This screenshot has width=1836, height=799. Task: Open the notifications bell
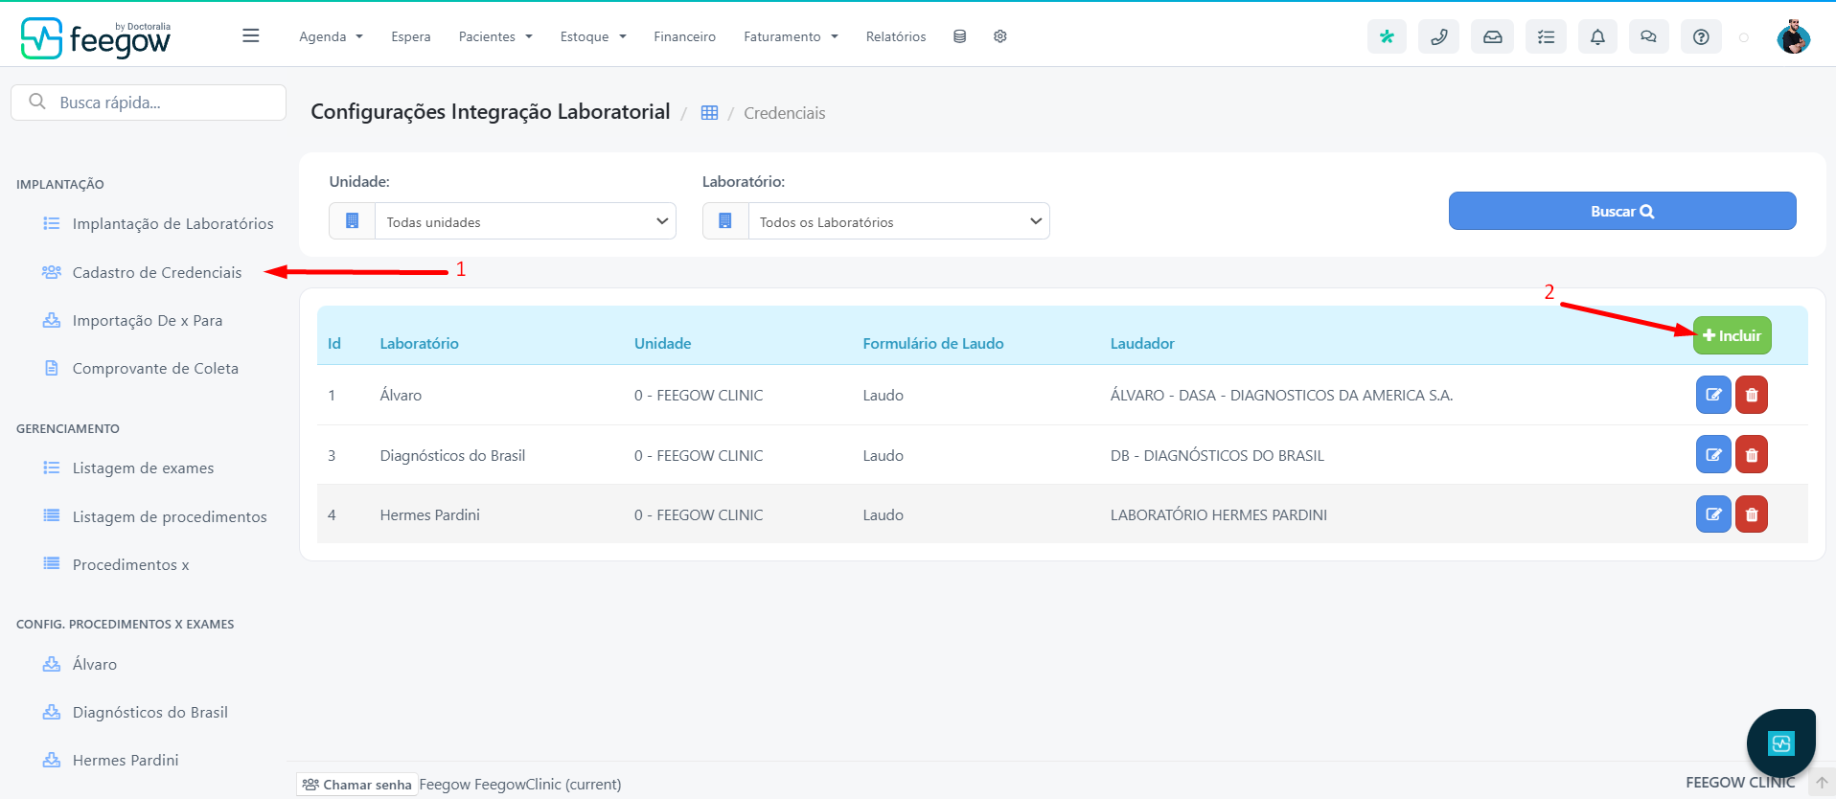pos(1597,37)
